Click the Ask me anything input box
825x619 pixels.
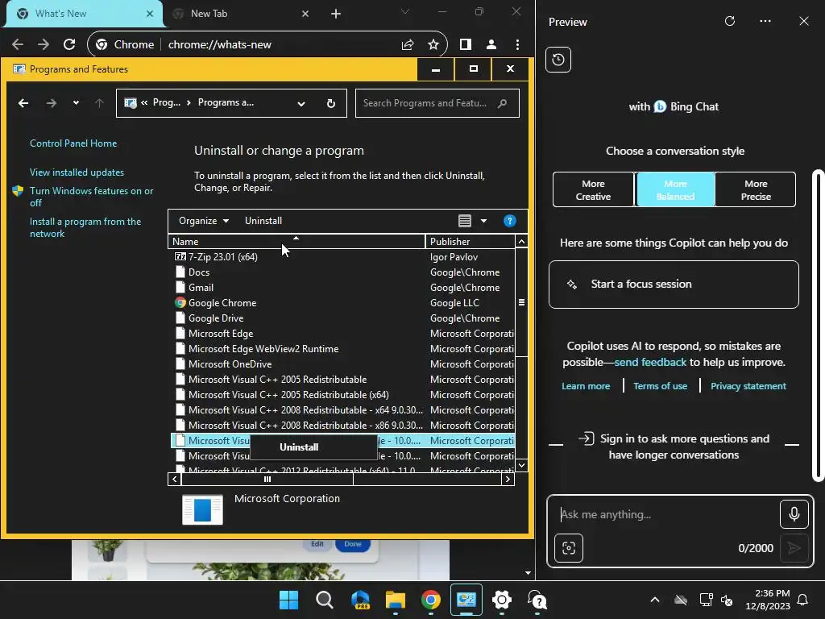coord(665,514)
